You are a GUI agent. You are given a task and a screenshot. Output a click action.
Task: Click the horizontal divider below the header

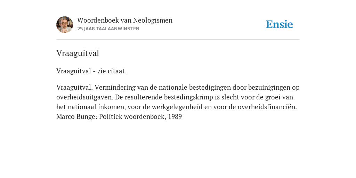[x=178, y=40]
